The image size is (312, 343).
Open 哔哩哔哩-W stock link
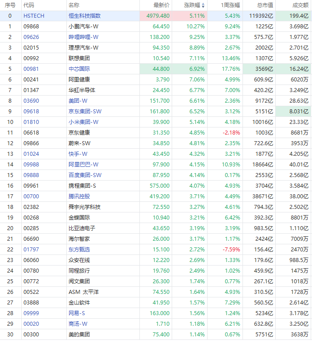click(x=83, y=37)
